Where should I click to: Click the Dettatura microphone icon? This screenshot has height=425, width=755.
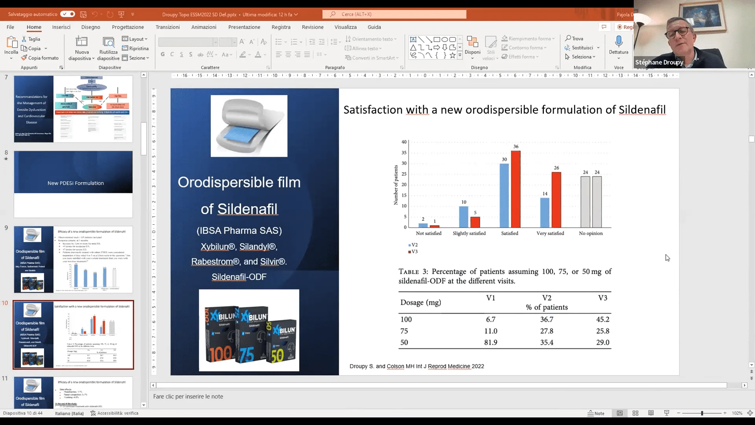(x=619, y=42)
